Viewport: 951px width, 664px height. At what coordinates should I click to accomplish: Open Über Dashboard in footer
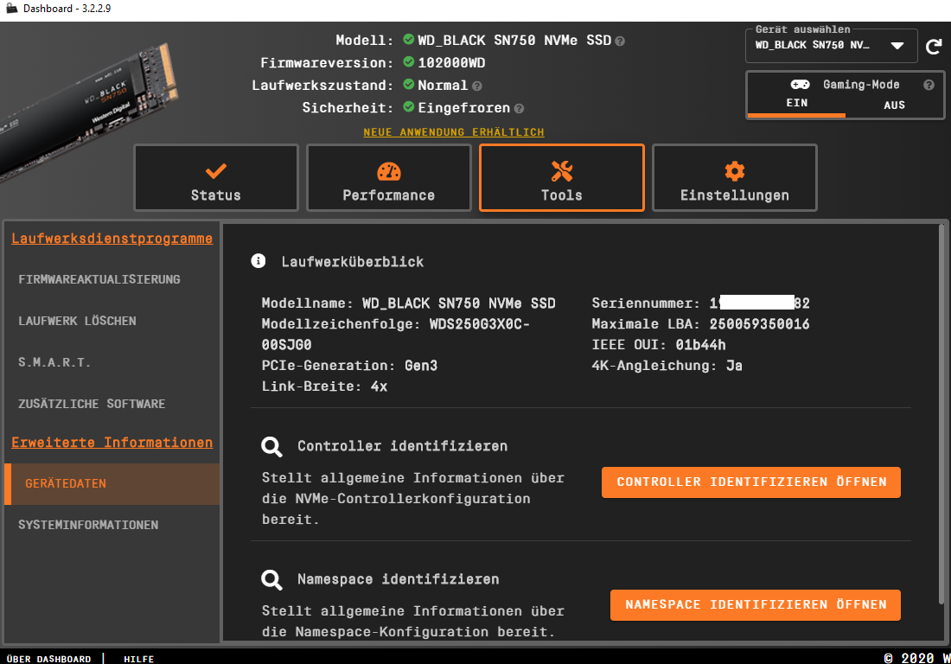(x=48, y=659)
